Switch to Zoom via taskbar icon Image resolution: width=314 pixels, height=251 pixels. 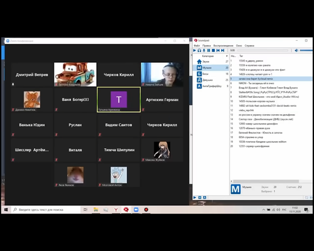[x=136, y=210]
